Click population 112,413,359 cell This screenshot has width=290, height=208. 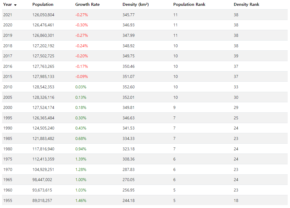(x=43, y=159)
